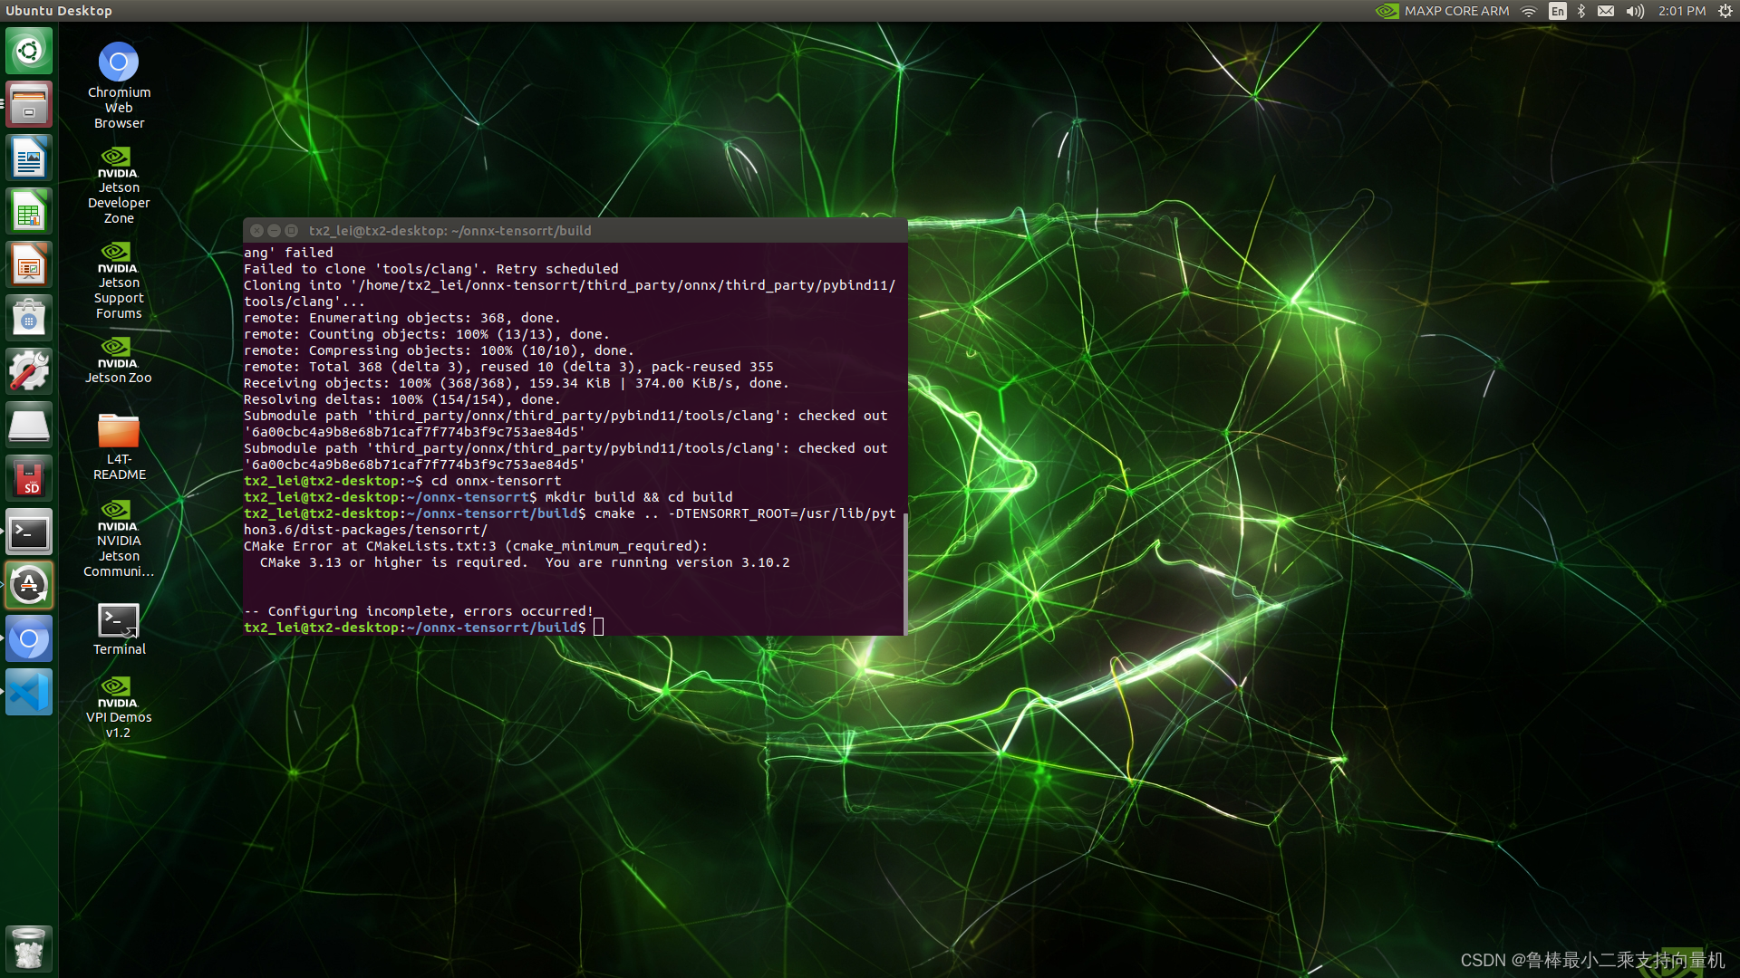This screenshot has height=978, width=1740.
Task: Click 'Resolving deltas: 100% (154/154)' line
Action: pyautogui.click(x=402, y=399)
